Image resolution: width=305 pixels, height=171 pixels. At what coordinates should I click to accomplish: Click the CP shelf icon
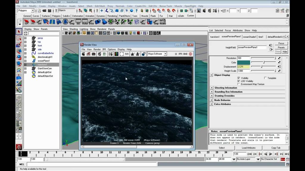26,22
